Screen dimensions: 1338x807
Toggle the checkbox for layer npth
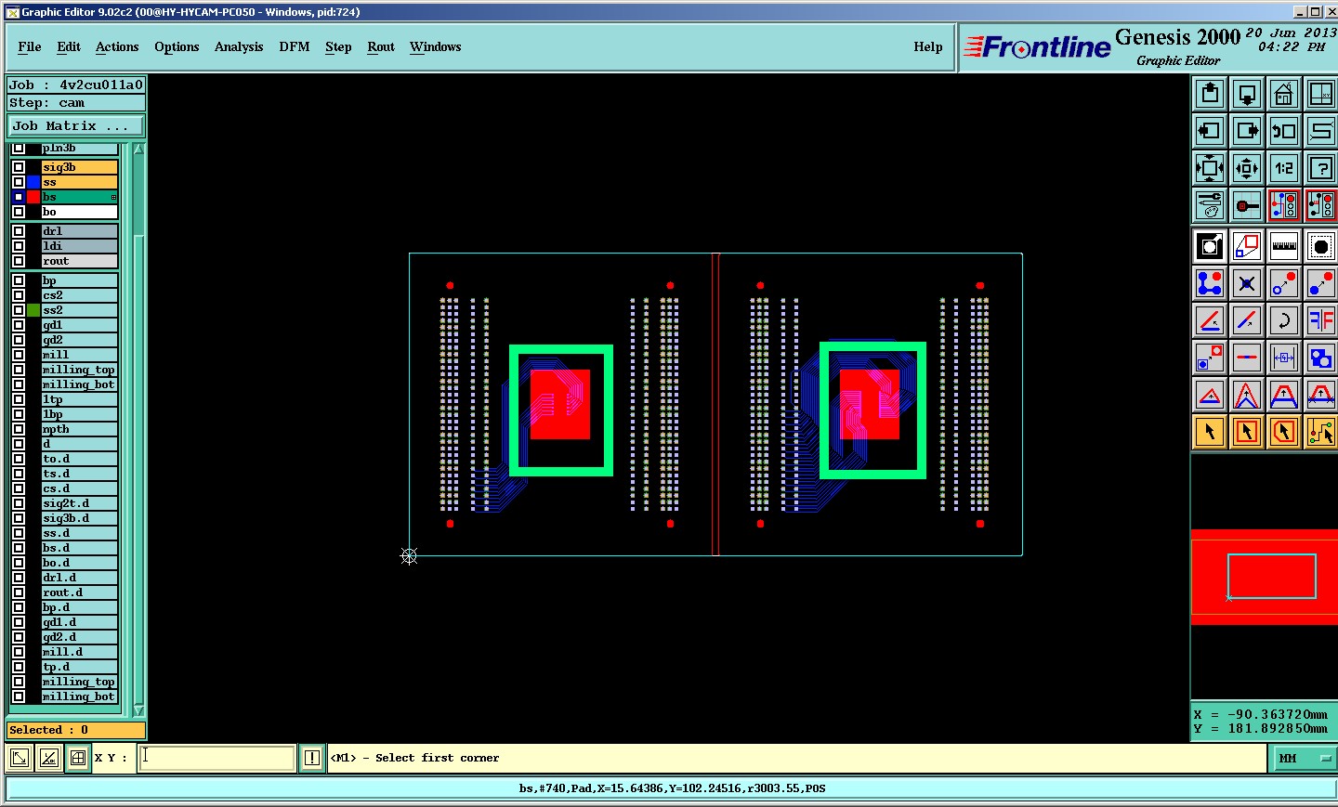click(18, 429)
